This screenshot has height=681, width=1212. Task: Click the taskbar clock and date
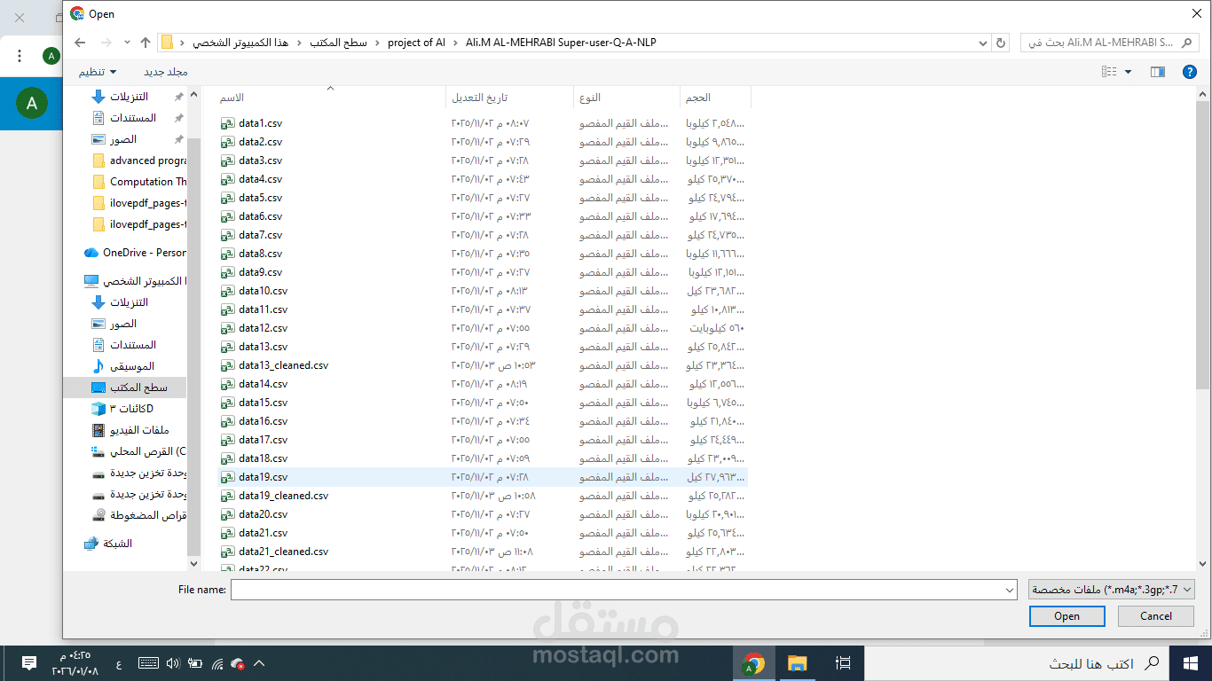coord(75,662)
